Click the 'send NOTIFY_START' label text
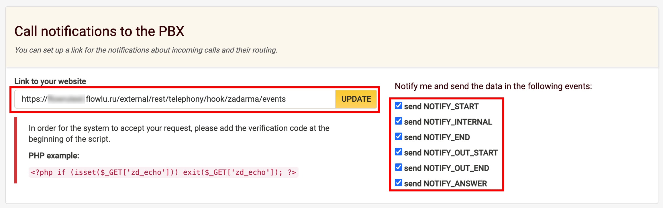The height and width of the screenshot is (208, 663). pos(441,107)
